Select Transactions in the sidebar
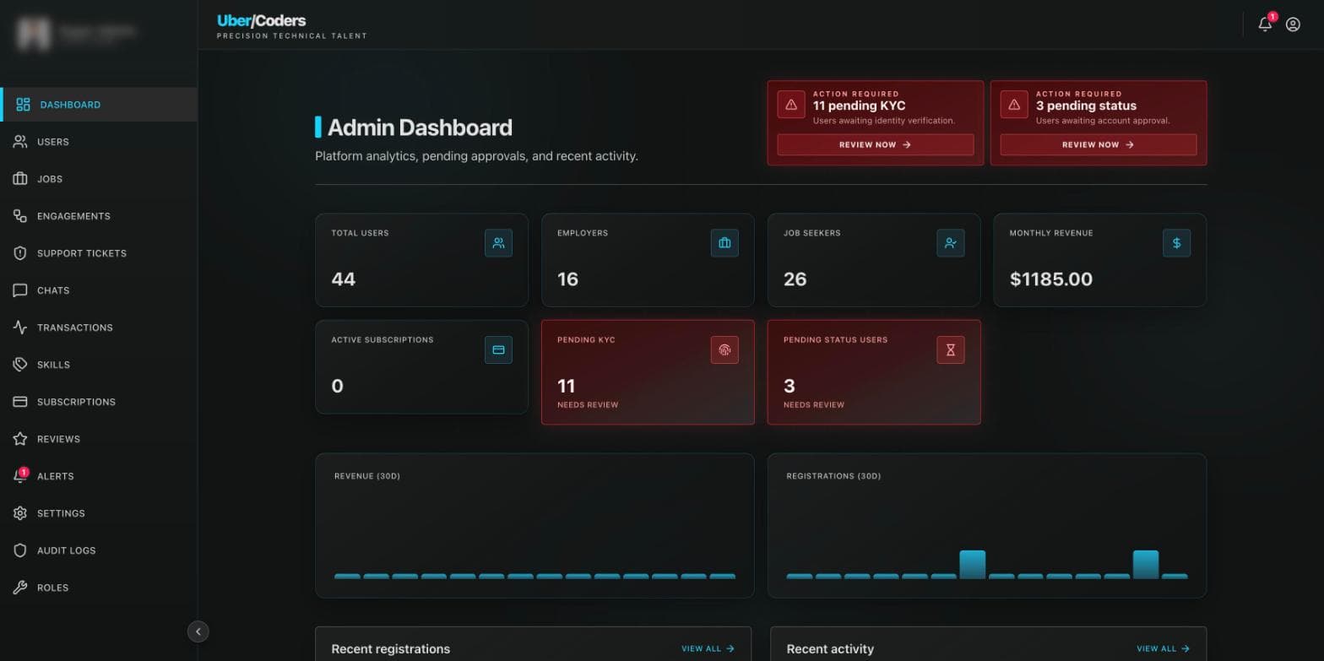1324x661 pixels. (99, 328)
